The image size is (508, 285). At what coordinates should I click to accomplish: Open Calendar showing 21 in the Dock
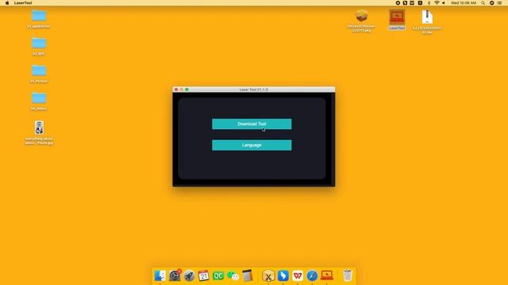click(x=204, y=275)
